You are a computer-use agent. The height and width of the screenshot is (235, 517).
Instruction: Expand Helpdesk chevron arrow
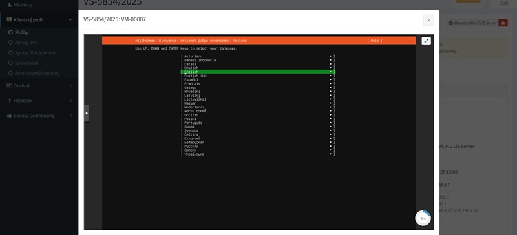(70, 101)
